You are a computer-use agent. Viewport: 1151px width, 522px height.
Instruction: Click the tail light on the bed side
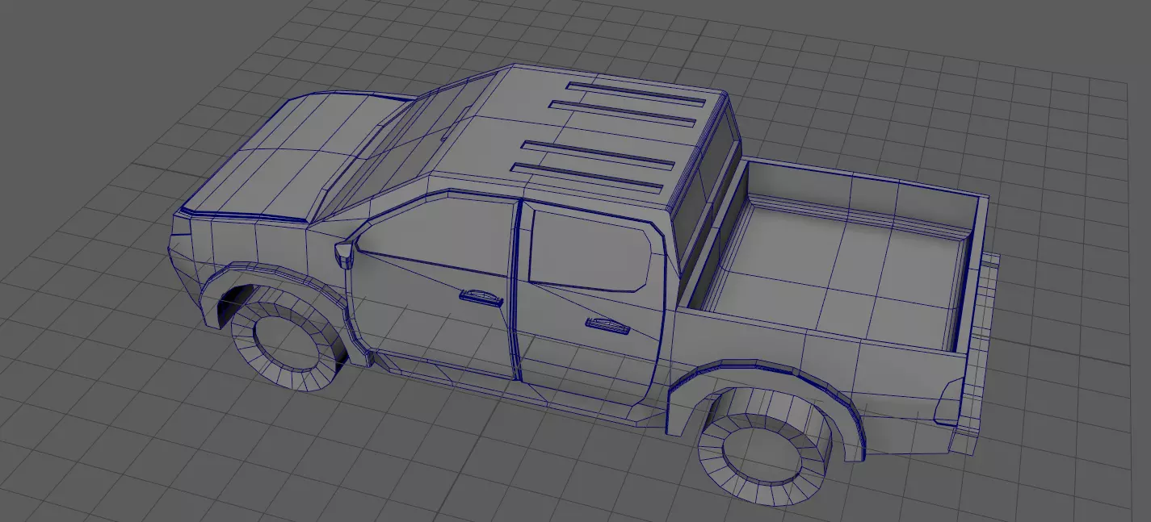point(949,401)
